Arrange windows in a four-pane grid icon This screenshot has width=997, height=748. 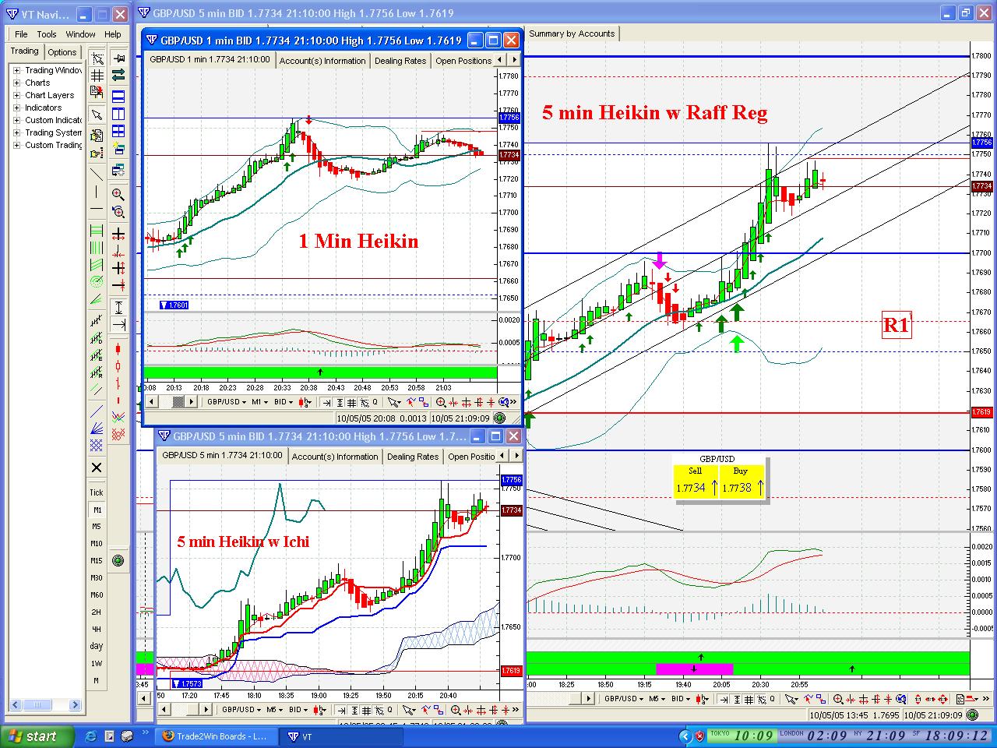(118, 131)
